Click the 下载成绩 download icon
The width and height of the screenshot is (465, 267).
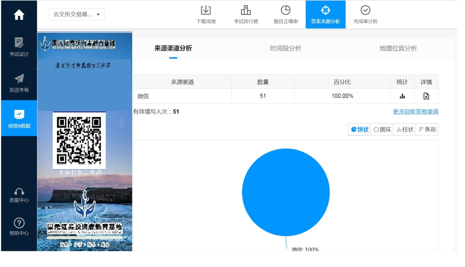[206, 10]
